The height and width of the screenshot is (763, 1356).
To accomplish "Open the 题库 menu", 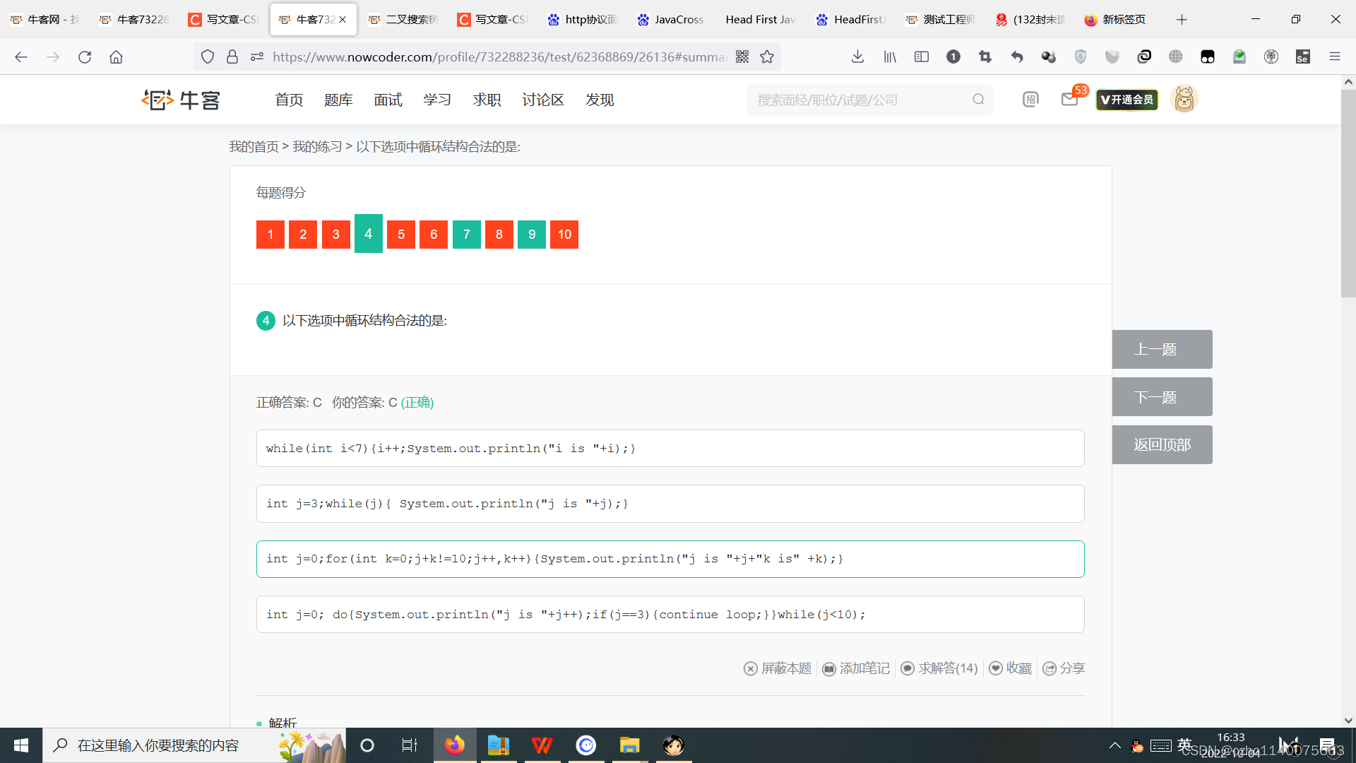I will click(x=338, y=100).
